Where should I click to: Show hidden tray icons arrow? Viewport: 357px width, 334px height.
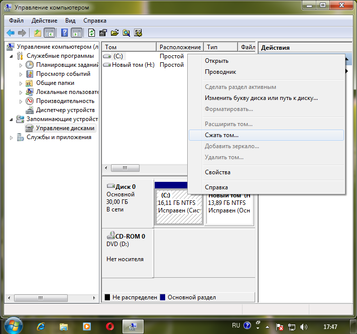pyautogui.click(x=268, y=327)
